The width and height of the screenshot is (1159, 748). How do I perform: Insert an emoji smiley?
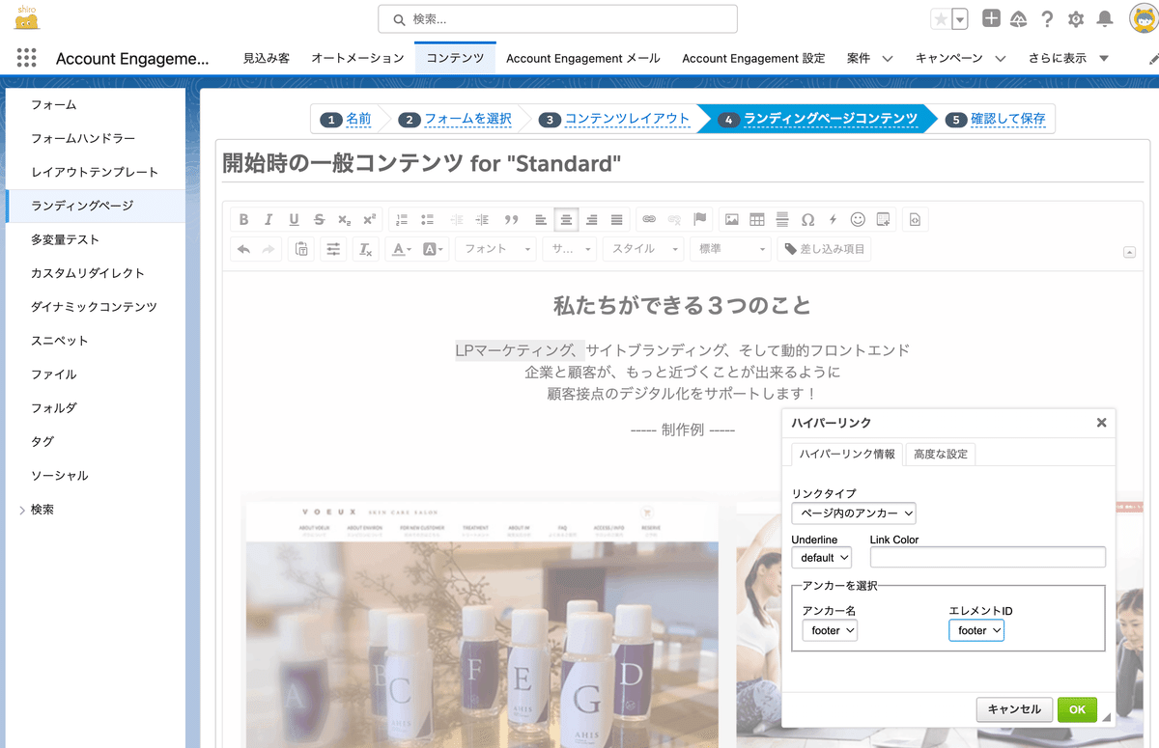(x=858, y=219)
